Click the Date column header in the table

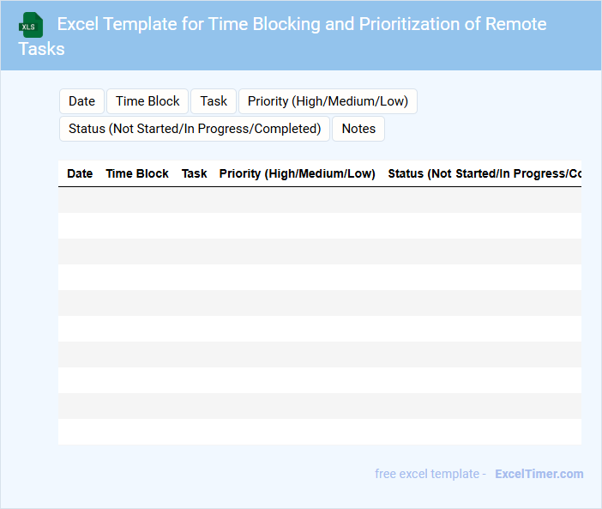[x=80, y=173]
